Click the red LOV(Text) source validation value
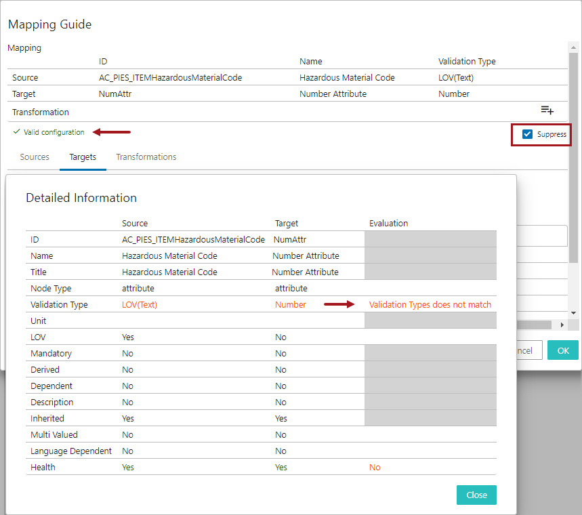This screenshot has width=582, height=515. (x=140, y=305)
